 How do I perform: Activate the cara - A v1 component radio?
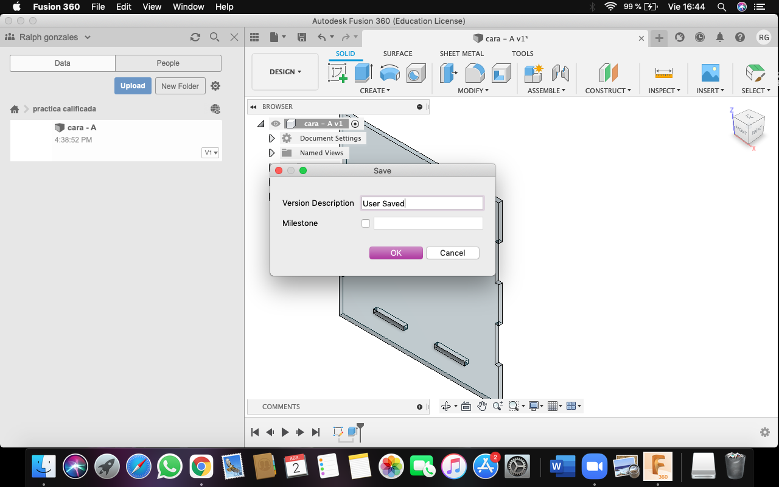355,124
